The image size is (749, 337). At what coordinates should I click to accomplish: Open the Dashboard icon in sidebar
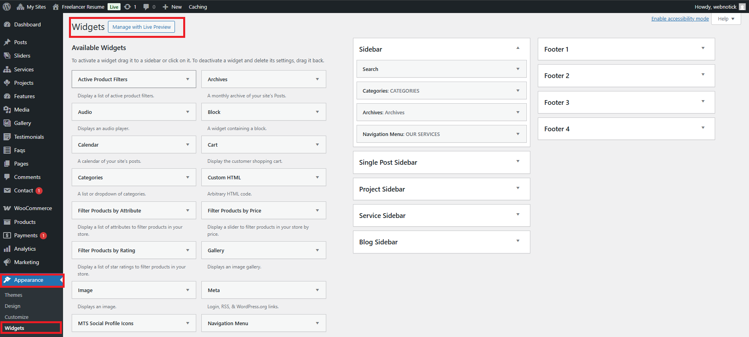[x=7, y=24]
